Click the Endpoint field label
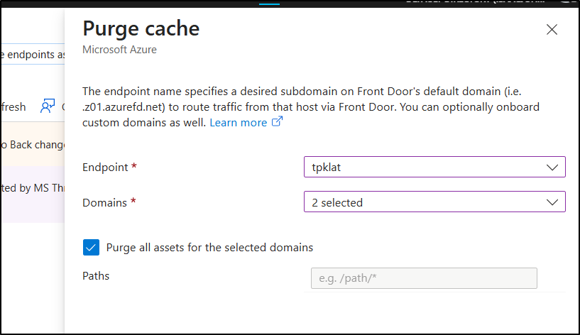The image size is (580, 335). [x=105, y=167]
